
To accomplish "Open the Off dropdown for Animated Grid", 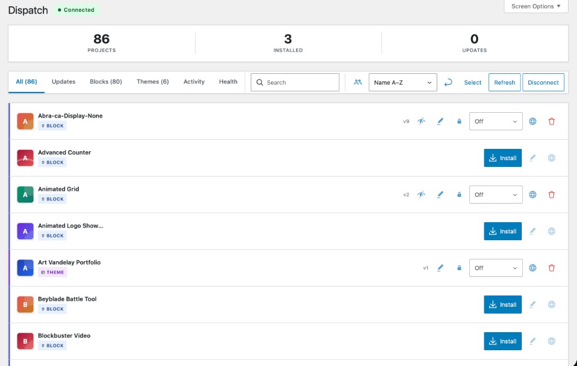I will coord(496,195).
